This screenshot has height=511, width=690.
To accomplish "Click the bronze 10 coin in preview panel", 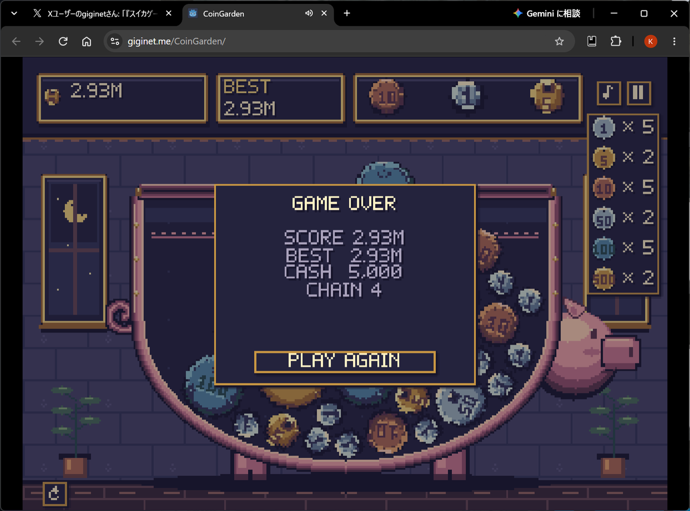I will (386, 96).
